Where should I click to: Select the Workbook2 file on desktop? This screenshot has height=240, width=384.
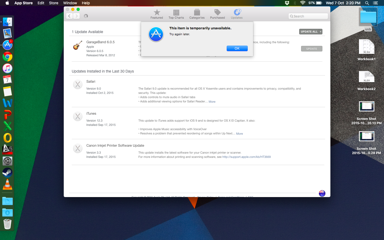367,81
